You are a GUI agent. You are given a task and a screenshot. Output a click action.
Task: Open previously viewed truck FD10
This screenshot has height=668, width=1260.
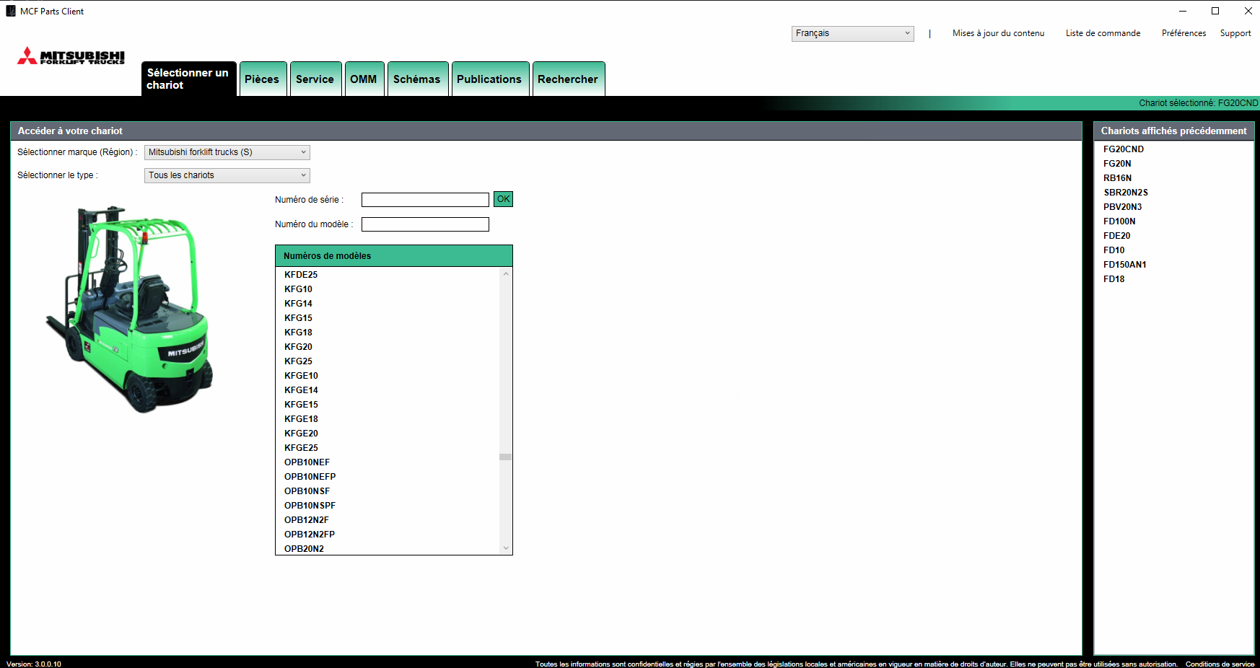(x=1114, y=250)
